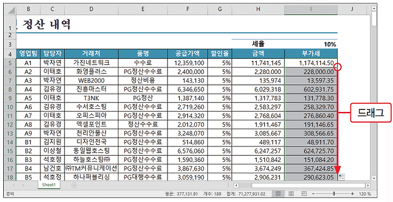Screen dimensions: 393x202
Task: Click the 세율 label cell
Action: coord(258,44)
